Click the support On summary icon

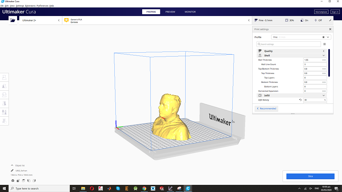pos(302,20)
